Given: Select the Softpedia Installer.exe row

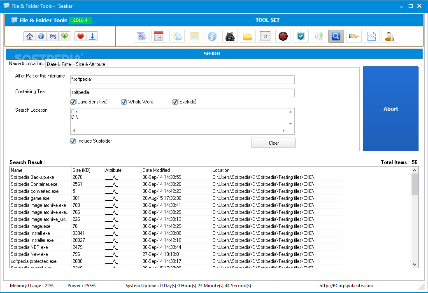Looking at the screenshot, I should point(176,240).
